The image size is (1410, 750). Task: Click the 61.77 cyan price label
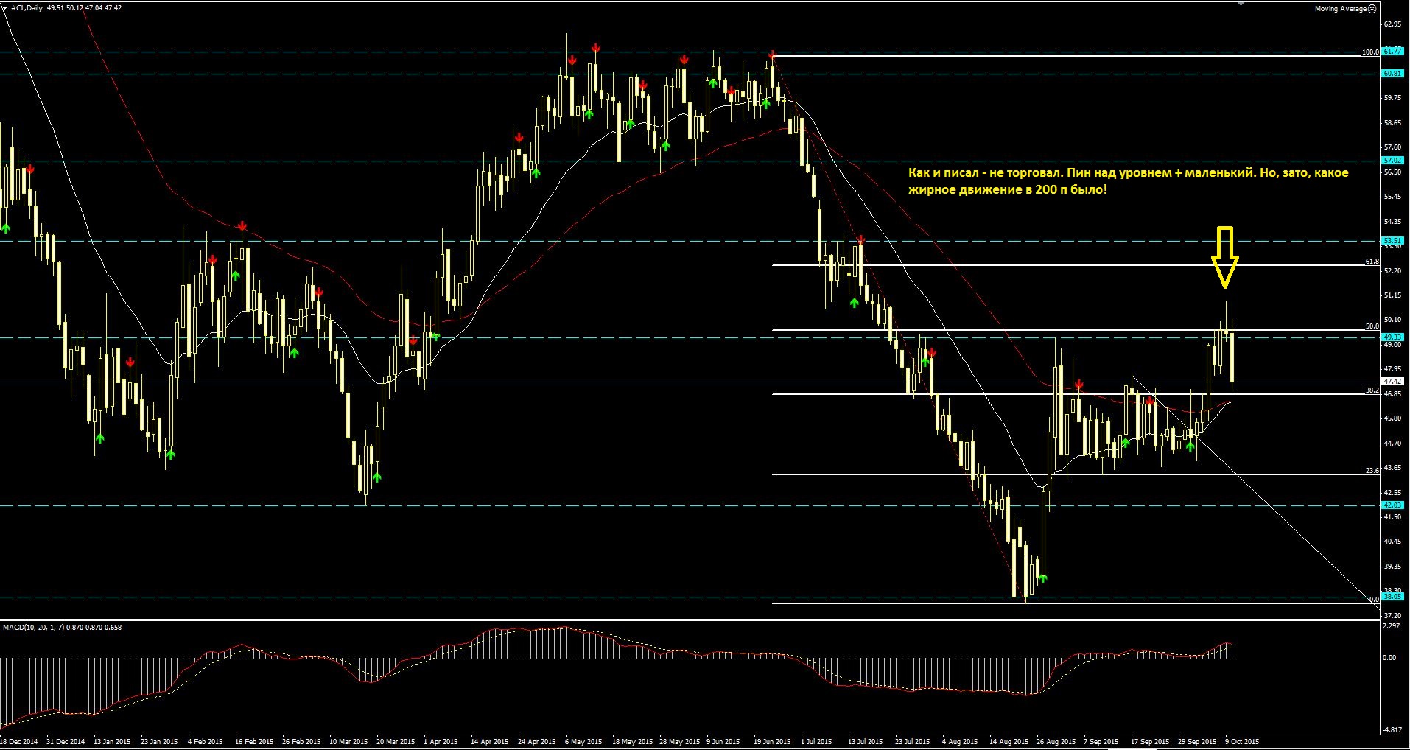(x=1392, y=52)
